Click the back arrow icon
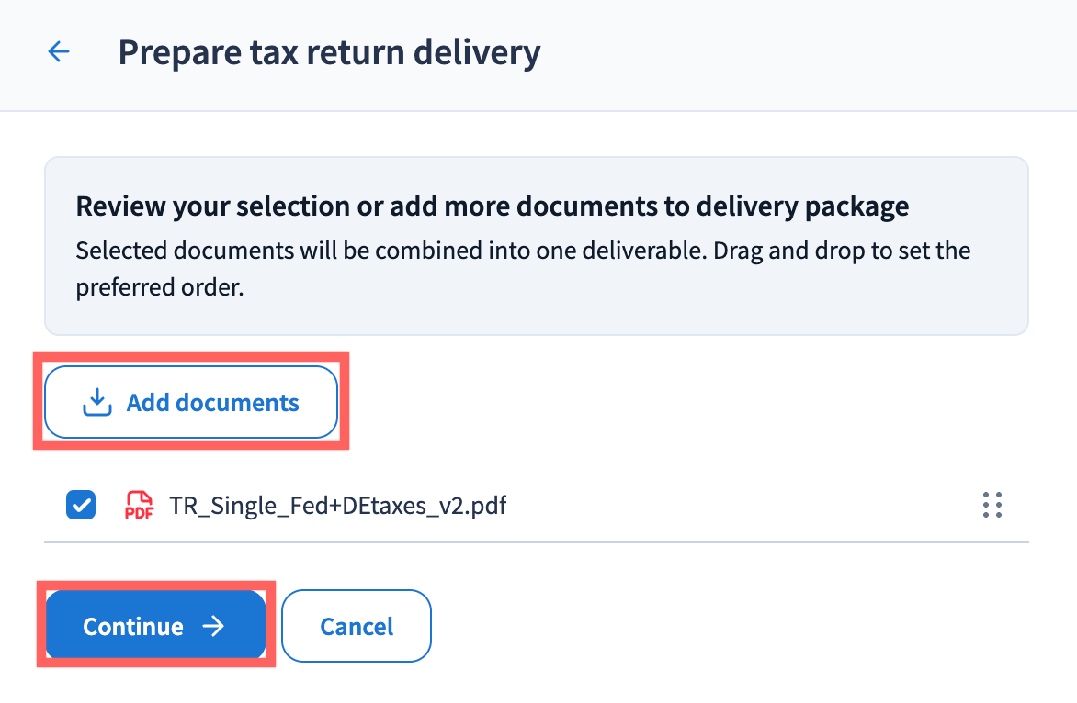This screenshot has height=703, width=1077. [x=59, y=52]
